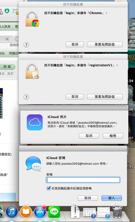Cancel the registrationV1 keychain dialog
Image resolution: width=135 pixels, height=222 pixels.
click(x=75, y=97)
